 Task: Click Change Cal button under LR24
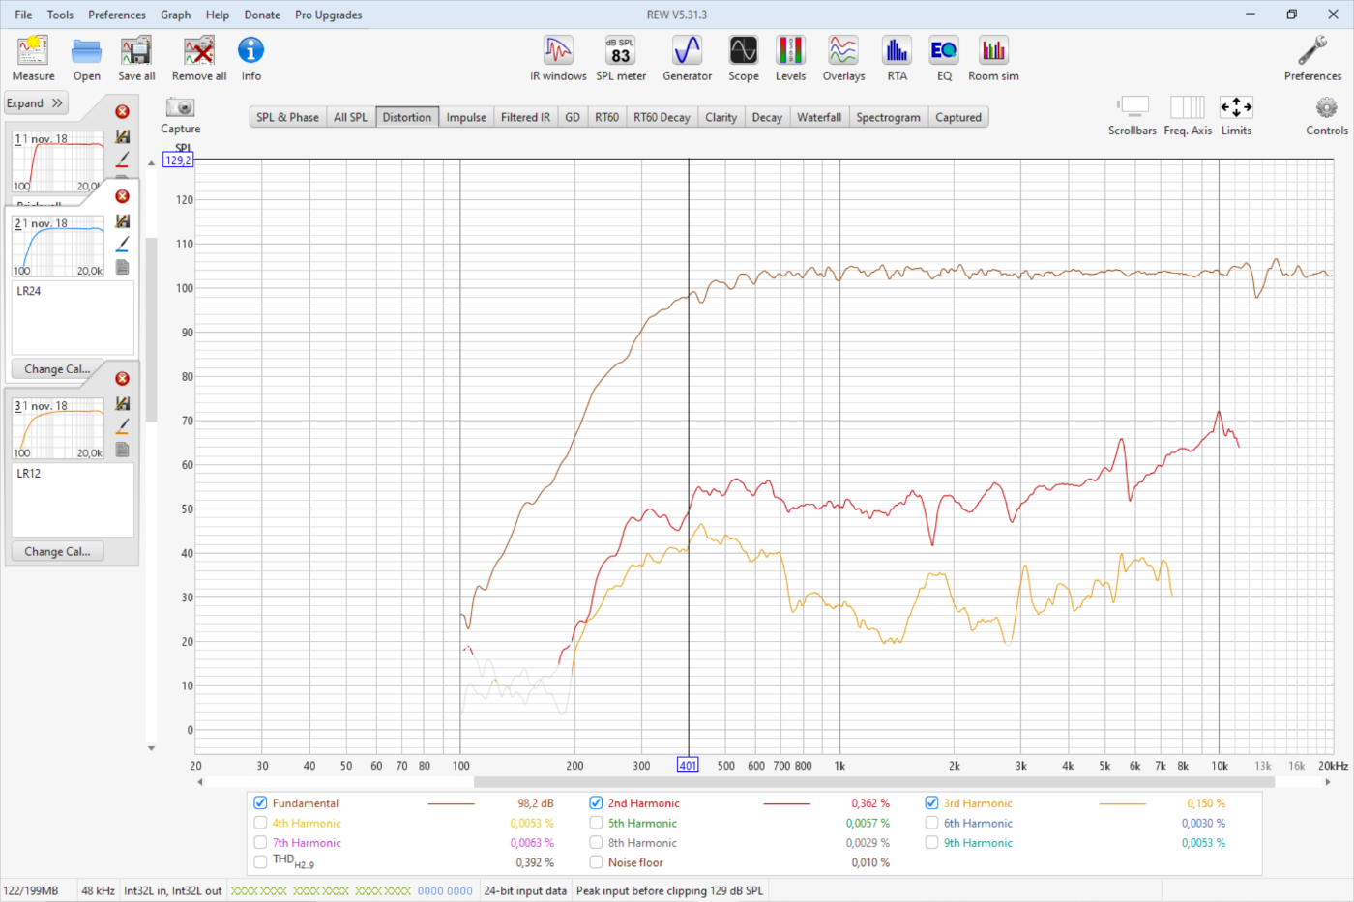pyautogui.click(x=57, y=369)
